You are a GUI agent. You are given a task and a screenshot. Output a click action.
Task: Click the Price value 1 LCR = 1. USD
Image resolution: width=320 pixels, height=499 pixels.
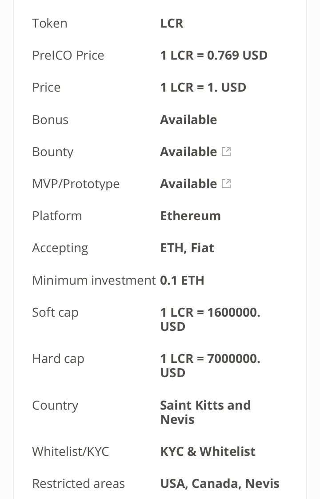pos(203,87)
